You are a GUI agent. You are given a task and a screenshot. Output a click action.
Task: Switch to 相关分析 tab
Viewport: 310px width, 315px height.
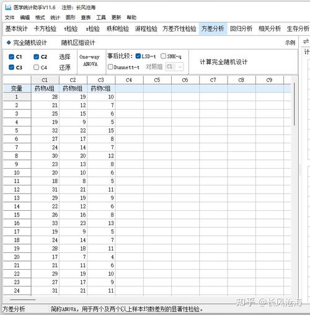pos(270,29)
